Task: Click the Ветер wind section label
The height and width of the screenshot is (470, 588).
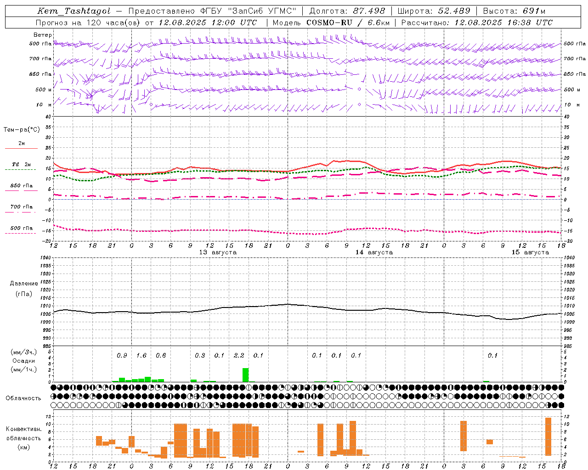Action: point(42,35)
